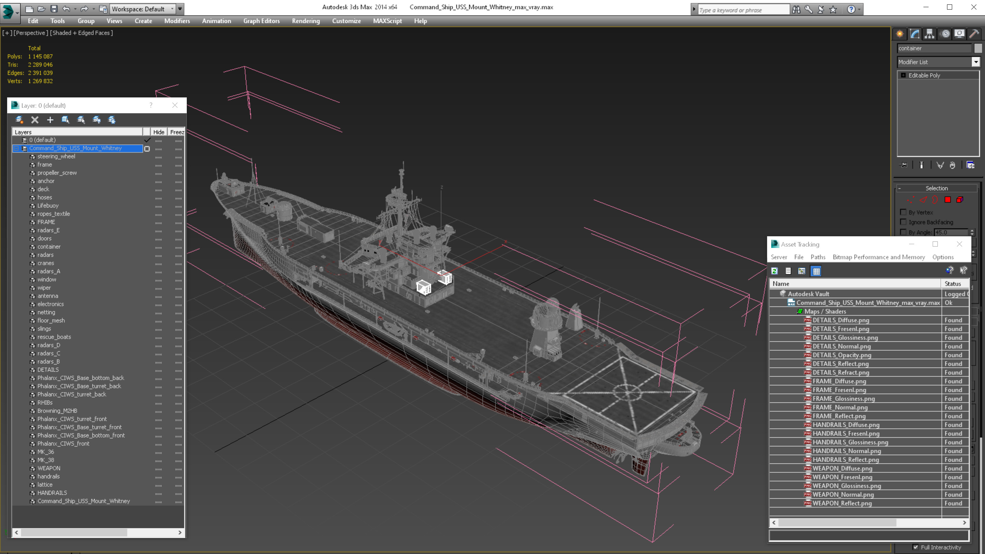
Task: Click the [Perspective] viewport label
Action: pyautogui.click(x=31, y=33)
